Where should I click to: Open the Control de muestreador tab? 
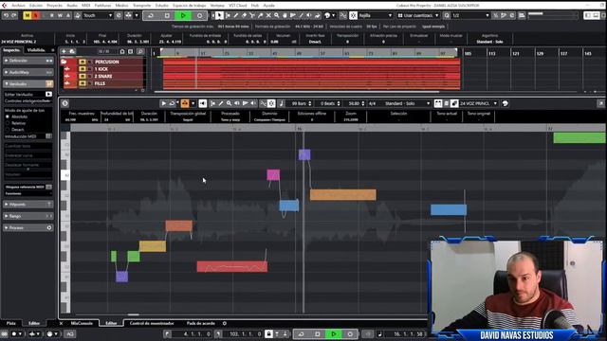tap(152, 323)
